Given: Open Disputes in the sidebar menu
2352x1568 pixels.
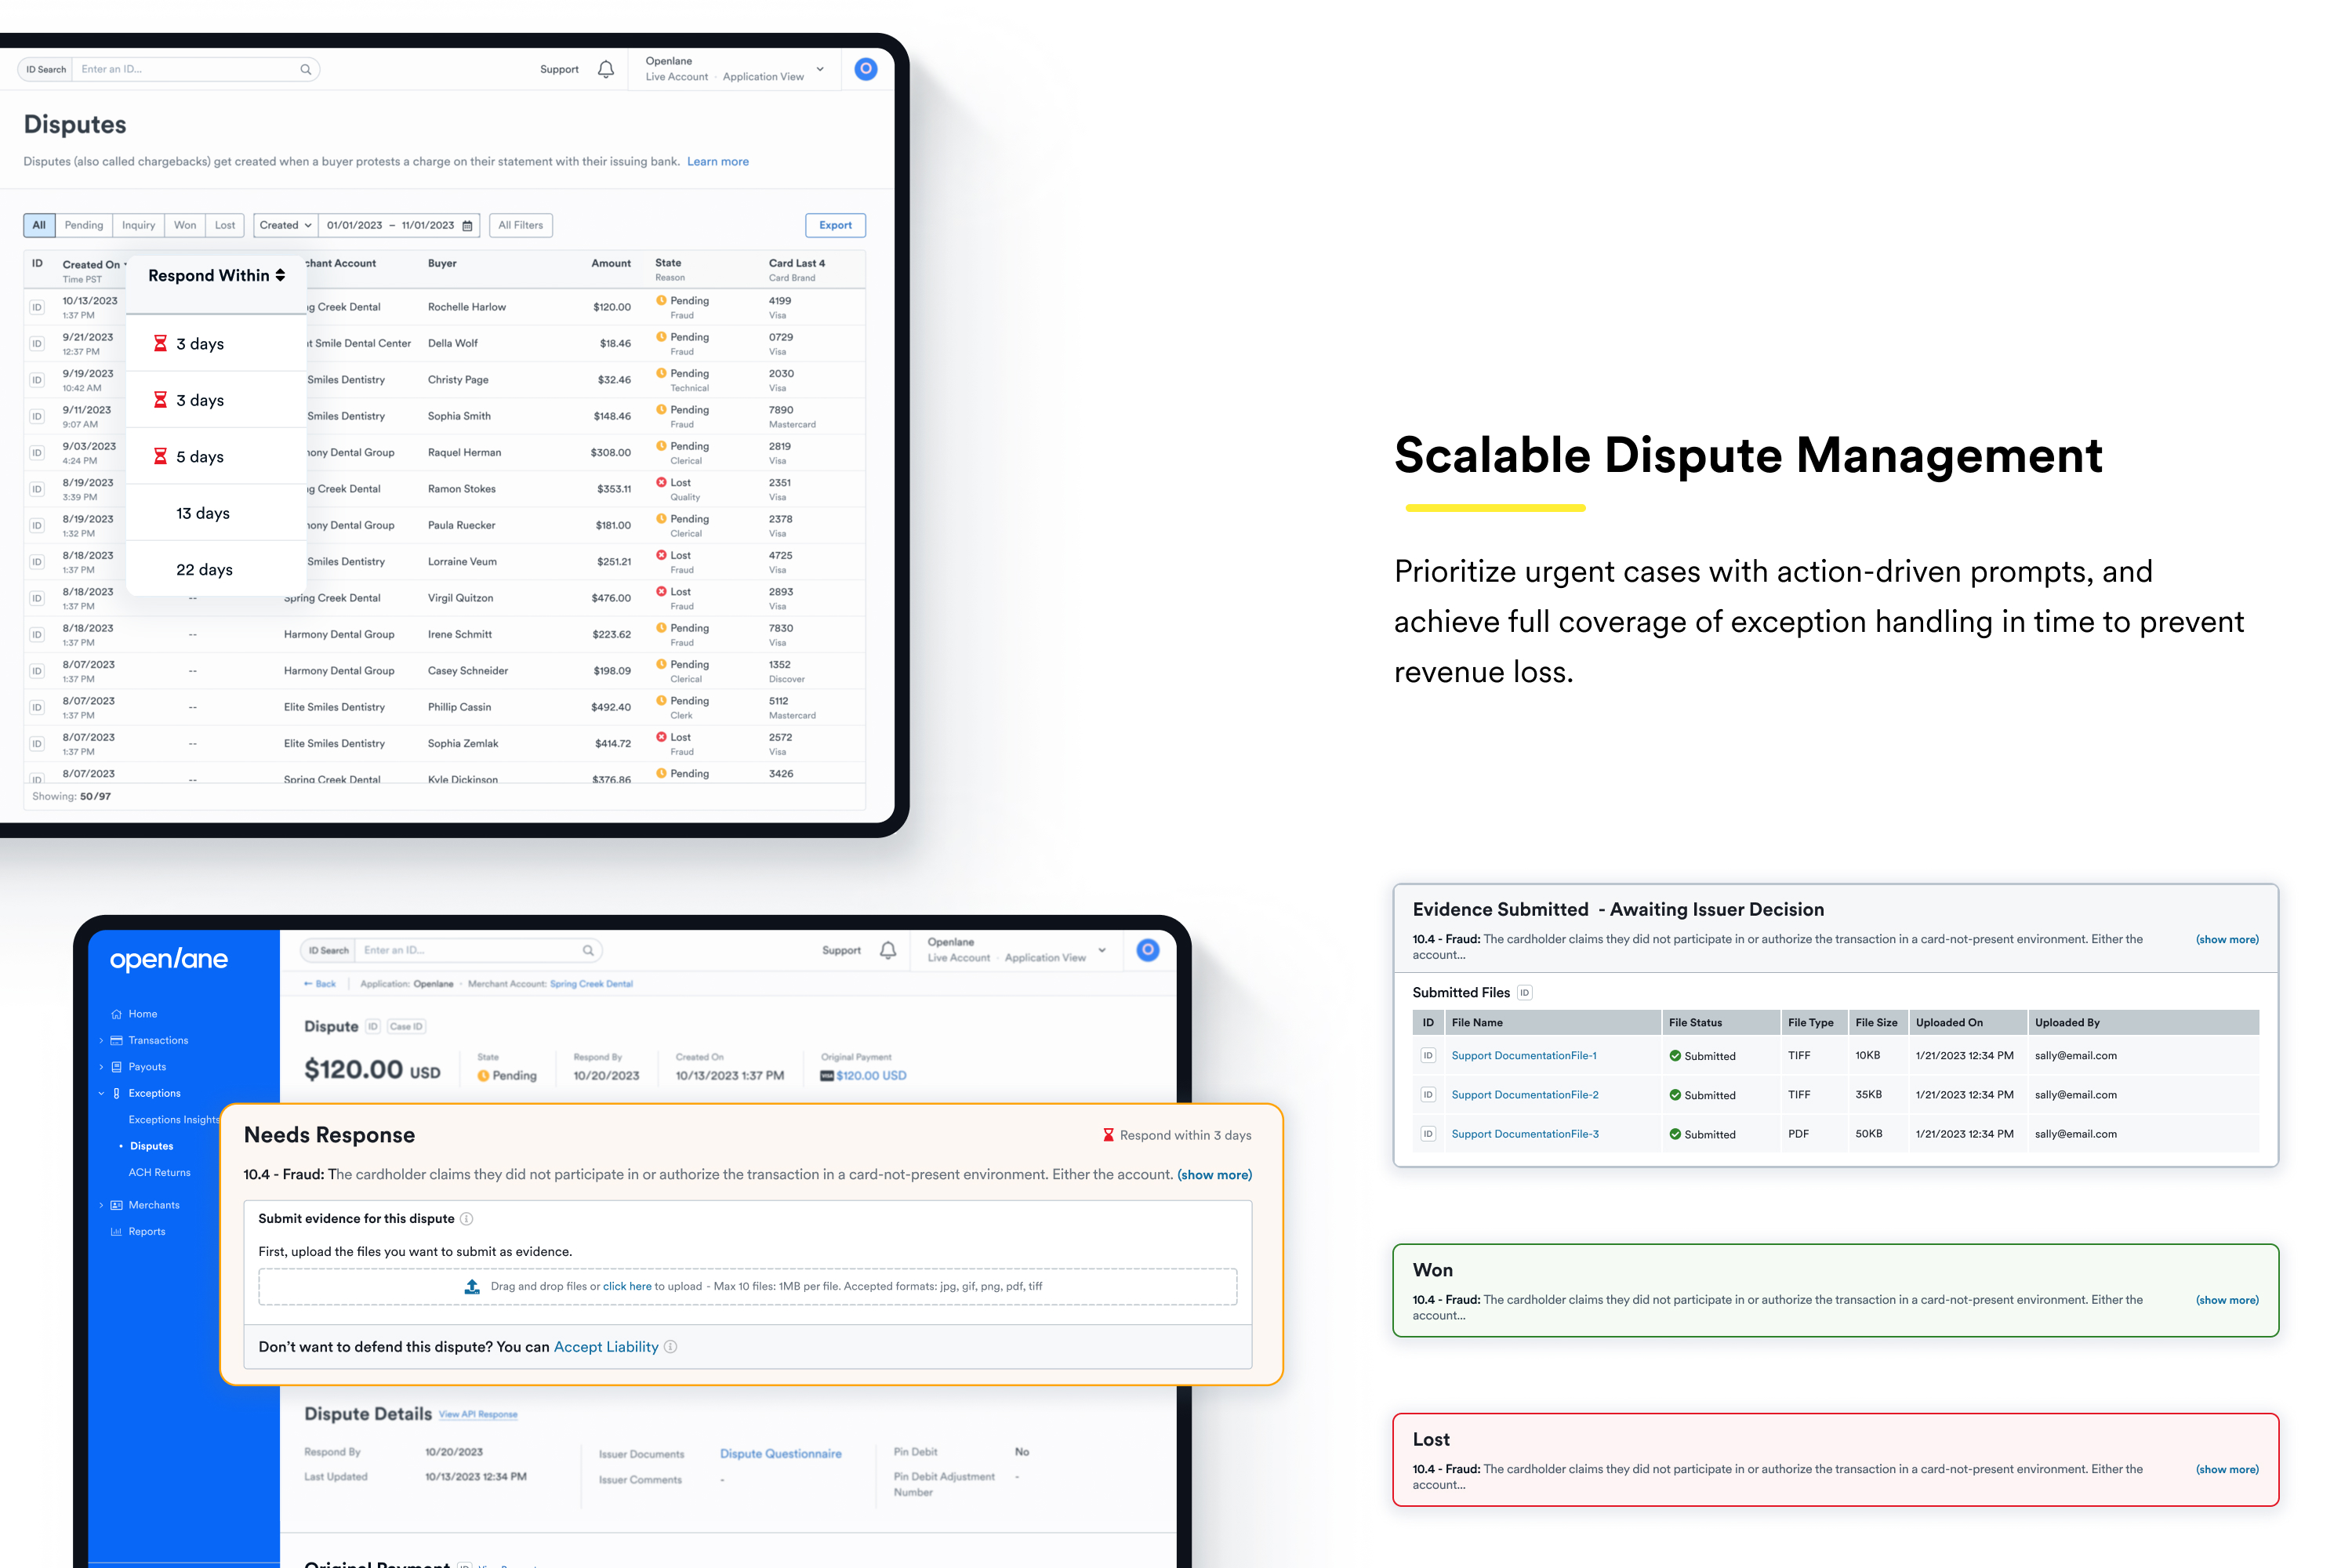Looking at the screenshot, I should [151, 1146].
